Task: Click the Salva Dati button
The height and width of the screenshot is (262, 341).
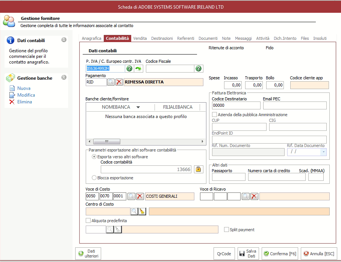Action: point(248,253)
